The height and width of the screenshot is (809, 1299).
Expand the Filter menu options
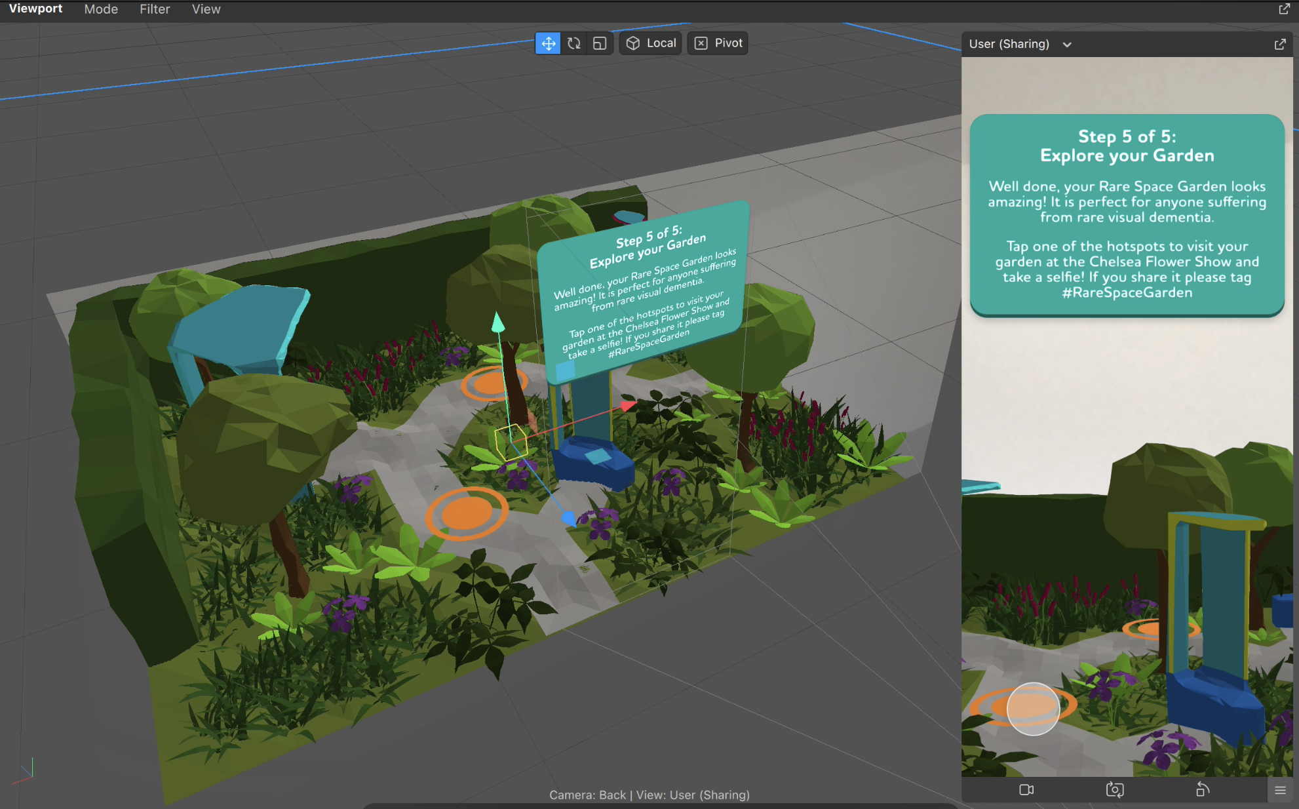pos(154,9)
